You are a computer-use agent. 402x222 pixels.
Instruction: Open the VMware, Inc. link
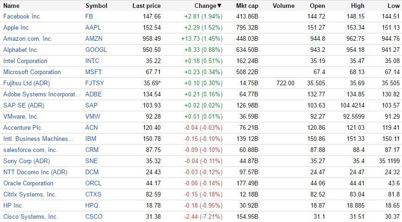pos(21,117)
